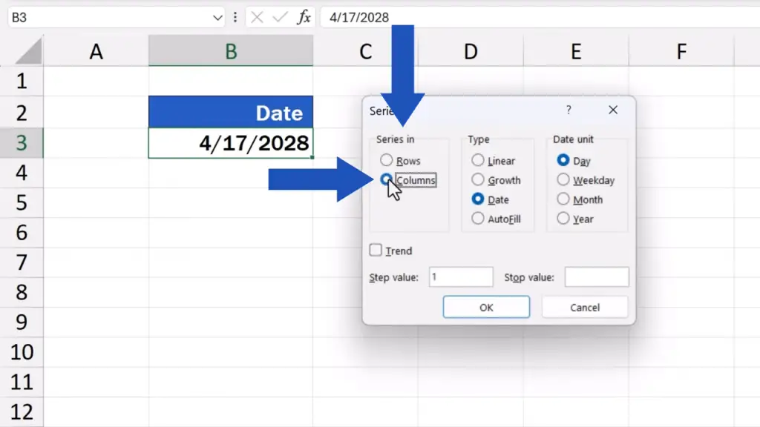Image resolution: width=760 pixels, height=427 pixels.
Task: Click the Select All corner triangle
Action: [x=29, y=51]
